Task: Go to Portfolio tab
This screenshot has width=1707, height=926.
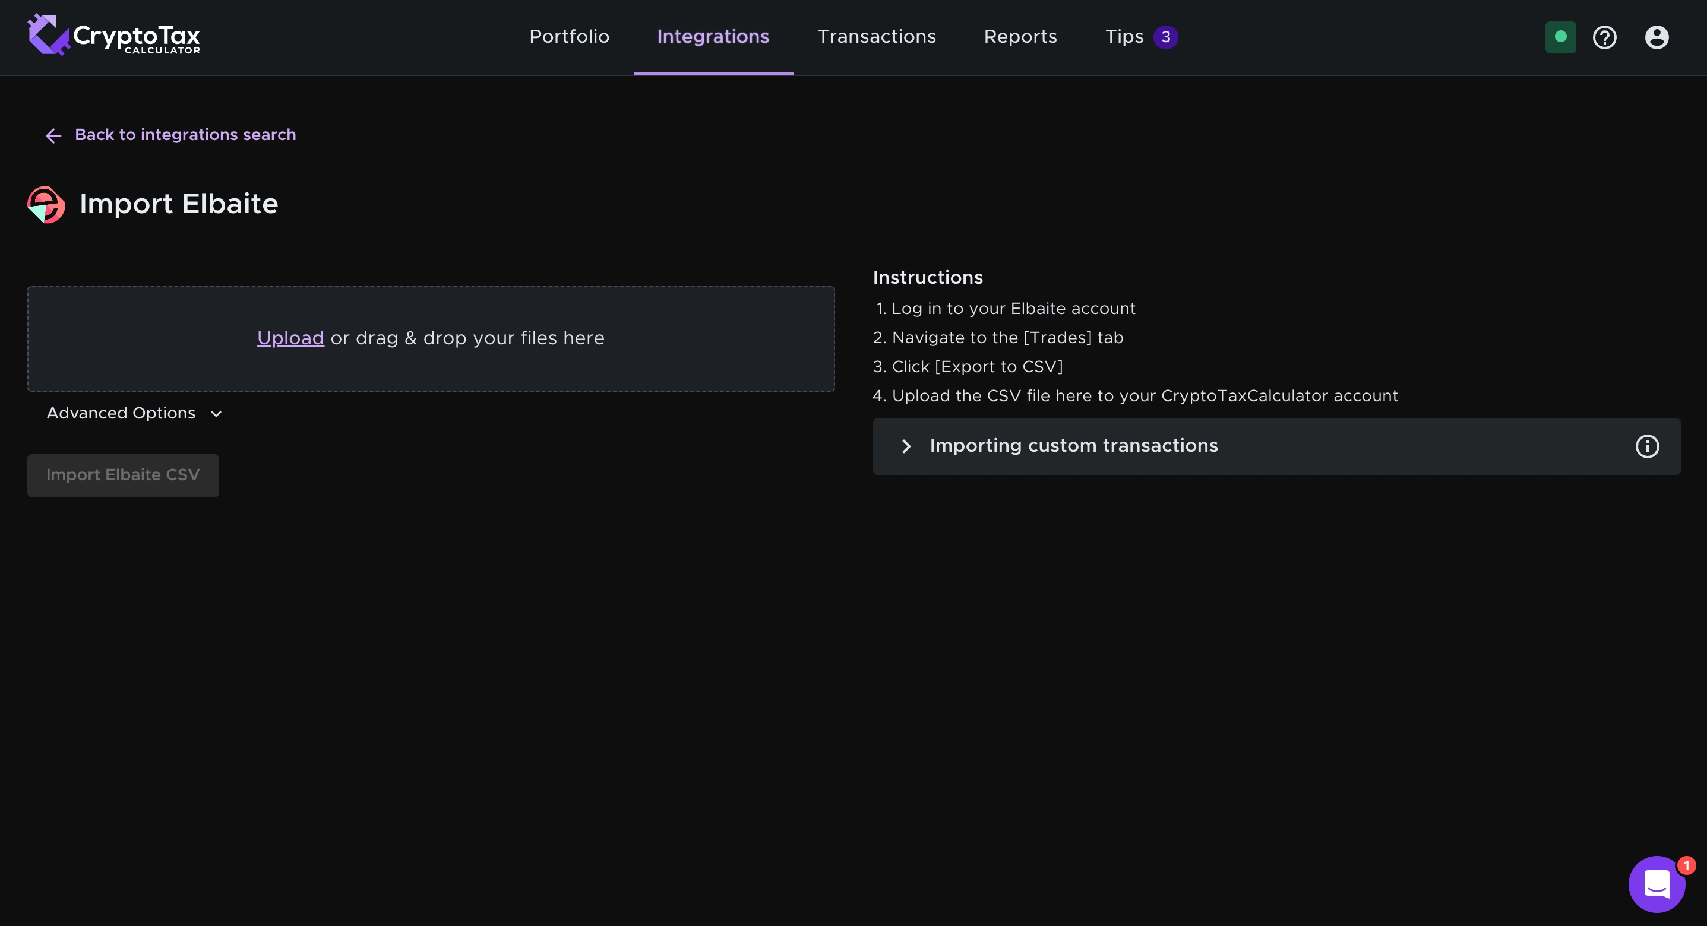Action: 568,36
